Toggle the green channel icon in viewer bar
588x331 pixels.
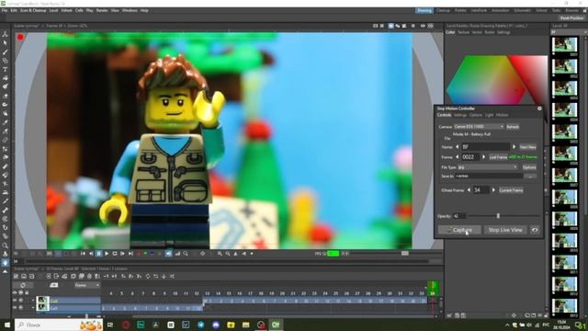(145, 254)
